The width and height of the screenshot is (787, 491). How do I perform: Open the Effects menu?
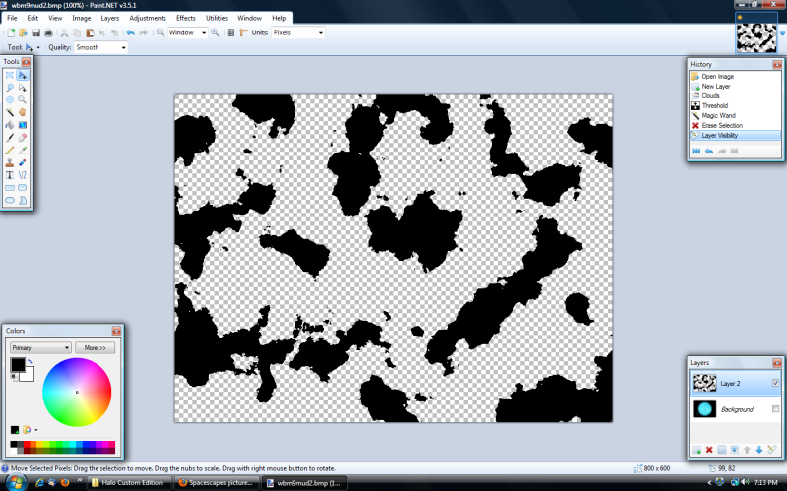click(185, 18)
